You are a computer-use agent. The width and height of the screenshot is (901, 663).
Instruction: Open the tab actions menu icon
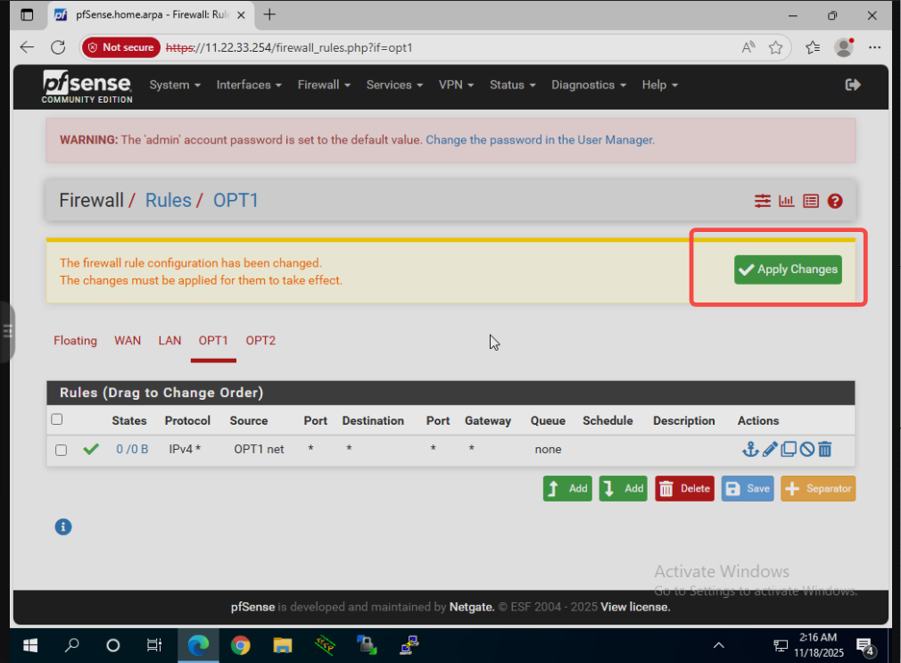(x=27, y=15)
